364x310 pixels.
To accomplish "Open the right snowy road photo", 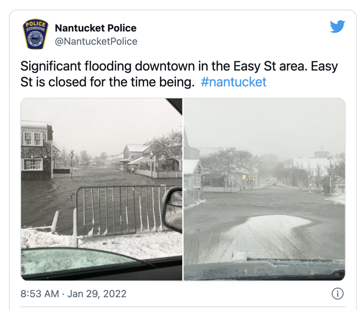I will point(264,189).
